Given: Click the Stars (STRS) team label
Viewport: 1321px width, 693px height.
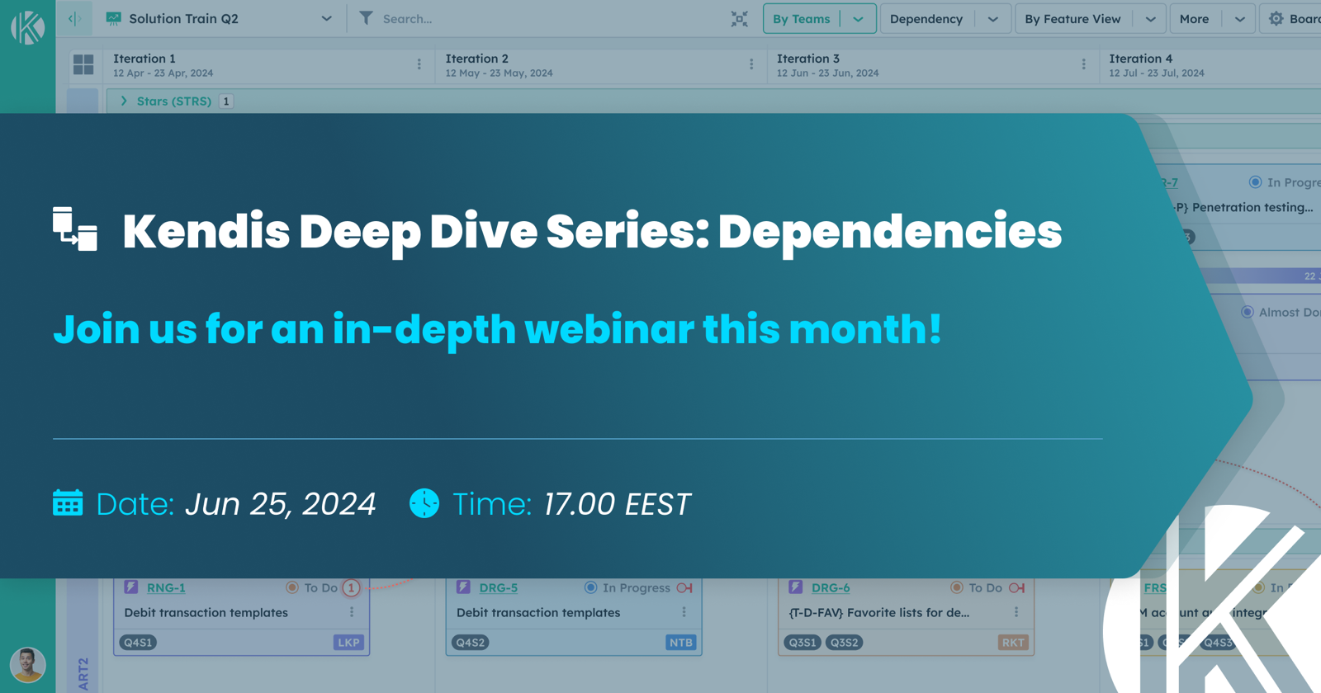Looking at the screenshot, I should (174, 101).
